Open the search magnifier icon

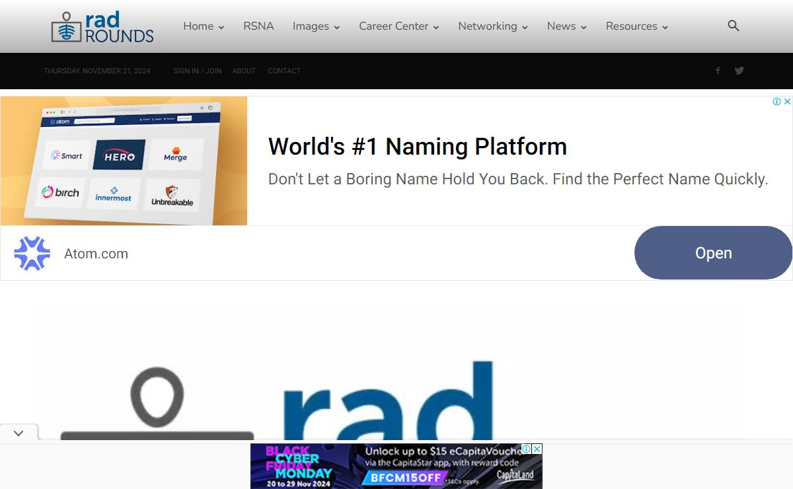coord(733,26)
